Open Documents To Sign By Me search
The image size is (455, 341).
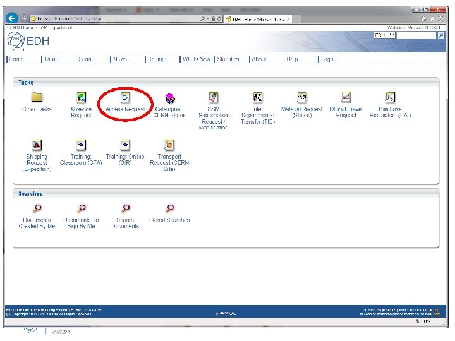pos(82,208)
